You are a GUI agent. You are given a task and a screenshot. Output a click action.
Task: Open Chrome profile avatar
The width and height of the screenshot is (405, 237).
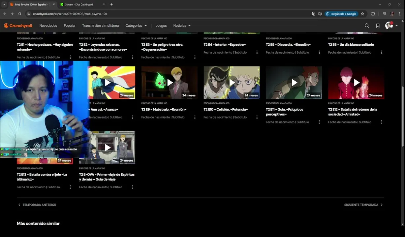coord(392,14)
